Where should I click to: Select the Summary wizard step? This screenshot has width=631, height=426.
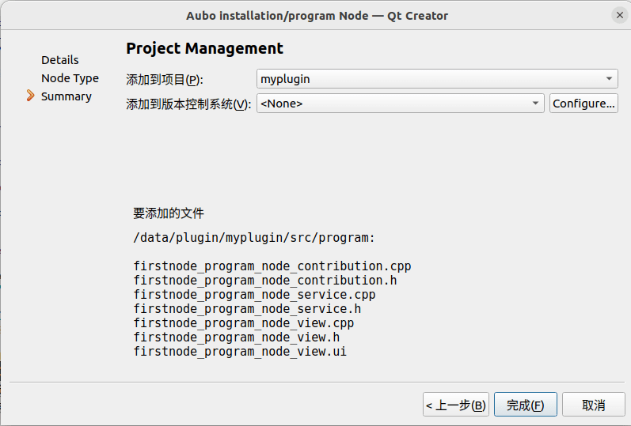(67, 96)
